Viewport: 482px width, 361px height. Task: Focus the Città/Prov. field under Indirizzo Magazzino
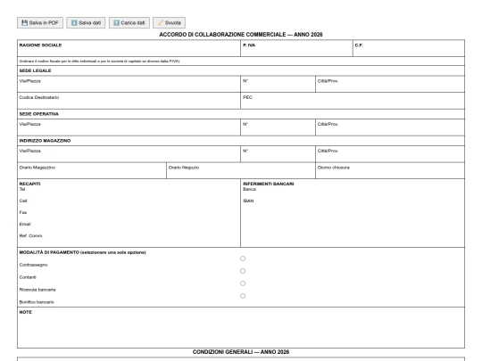coord(390,154)
